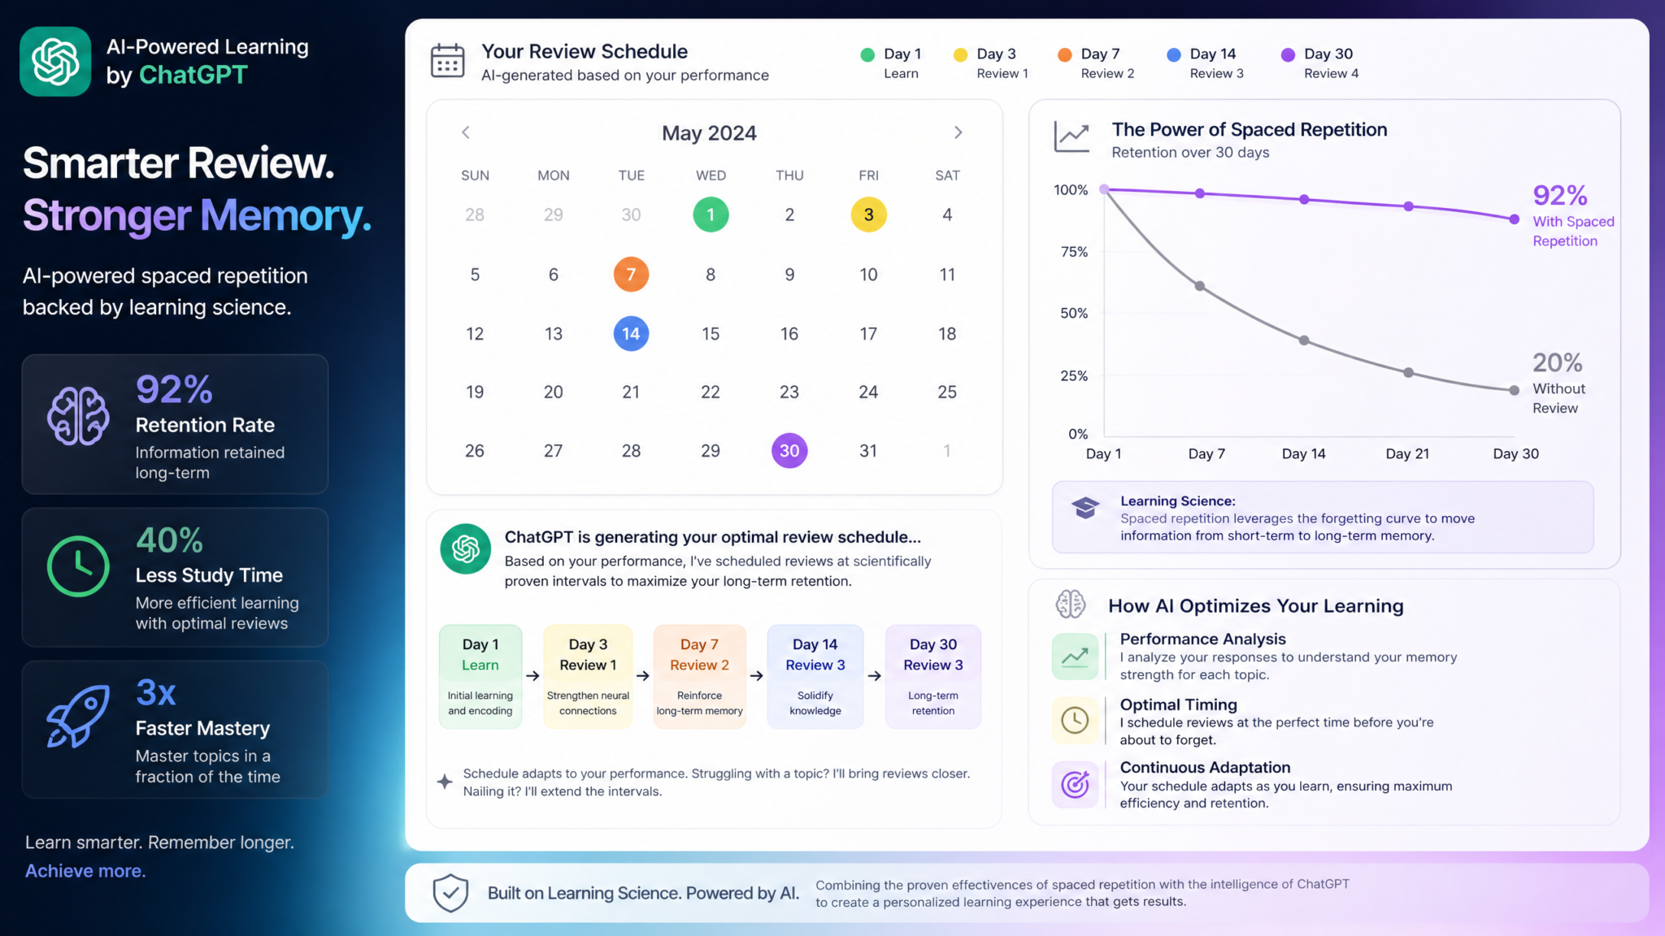Click the blue Day 14 legend dot
The height and width of the screenshot is (936, 1665).
1173,54
